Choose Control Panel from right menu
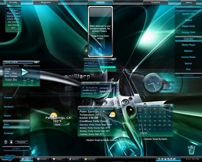The image size is (202, 162). point(188,57)
